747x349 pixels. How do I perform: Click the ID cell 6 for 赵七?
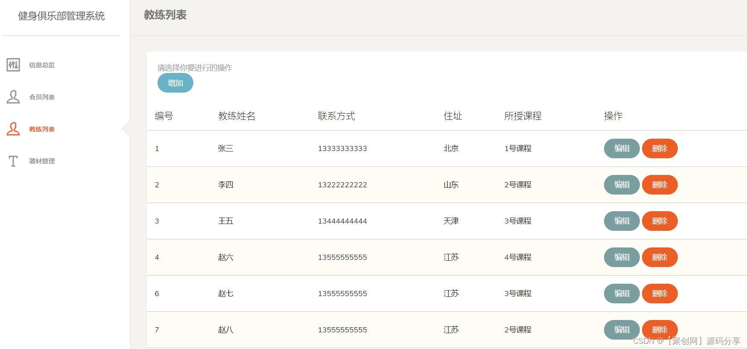pyautogui.click(x=157, y=294)
